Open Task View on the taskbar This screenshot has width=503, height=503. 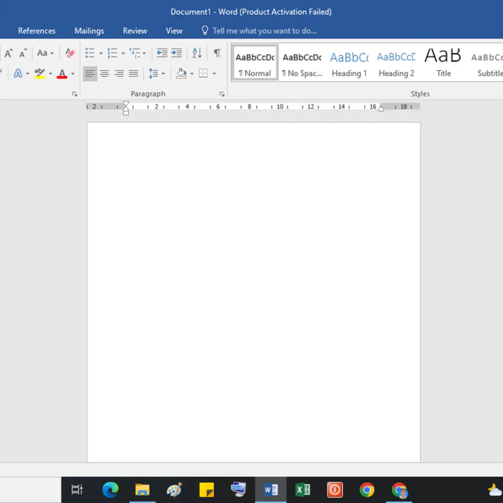(x=77, y=490)
